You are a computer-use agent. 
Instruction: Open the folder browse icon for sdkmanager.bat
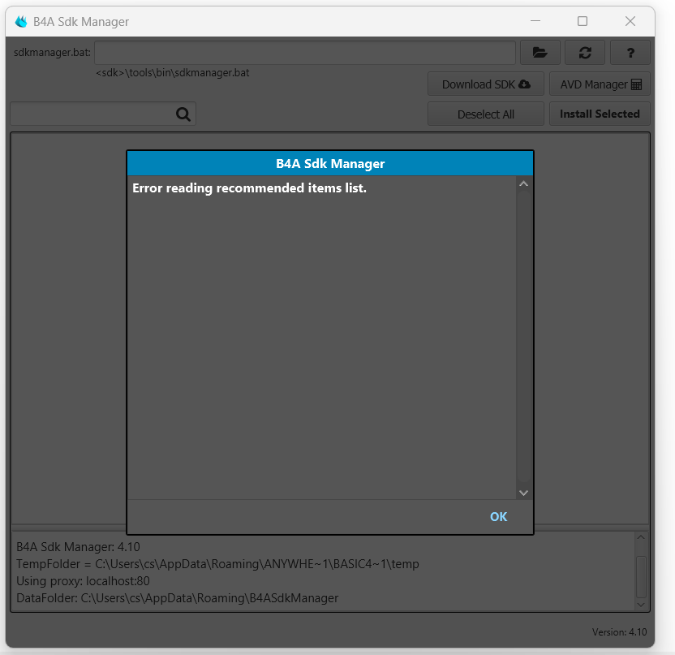(x=540, y=53)
